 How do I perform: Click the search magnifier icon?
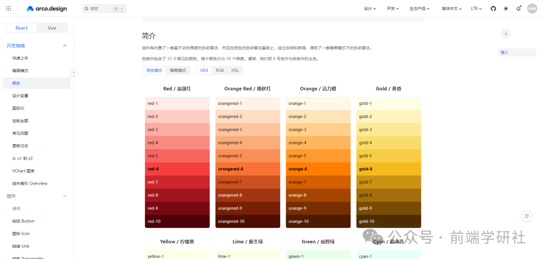click(86, 9)
